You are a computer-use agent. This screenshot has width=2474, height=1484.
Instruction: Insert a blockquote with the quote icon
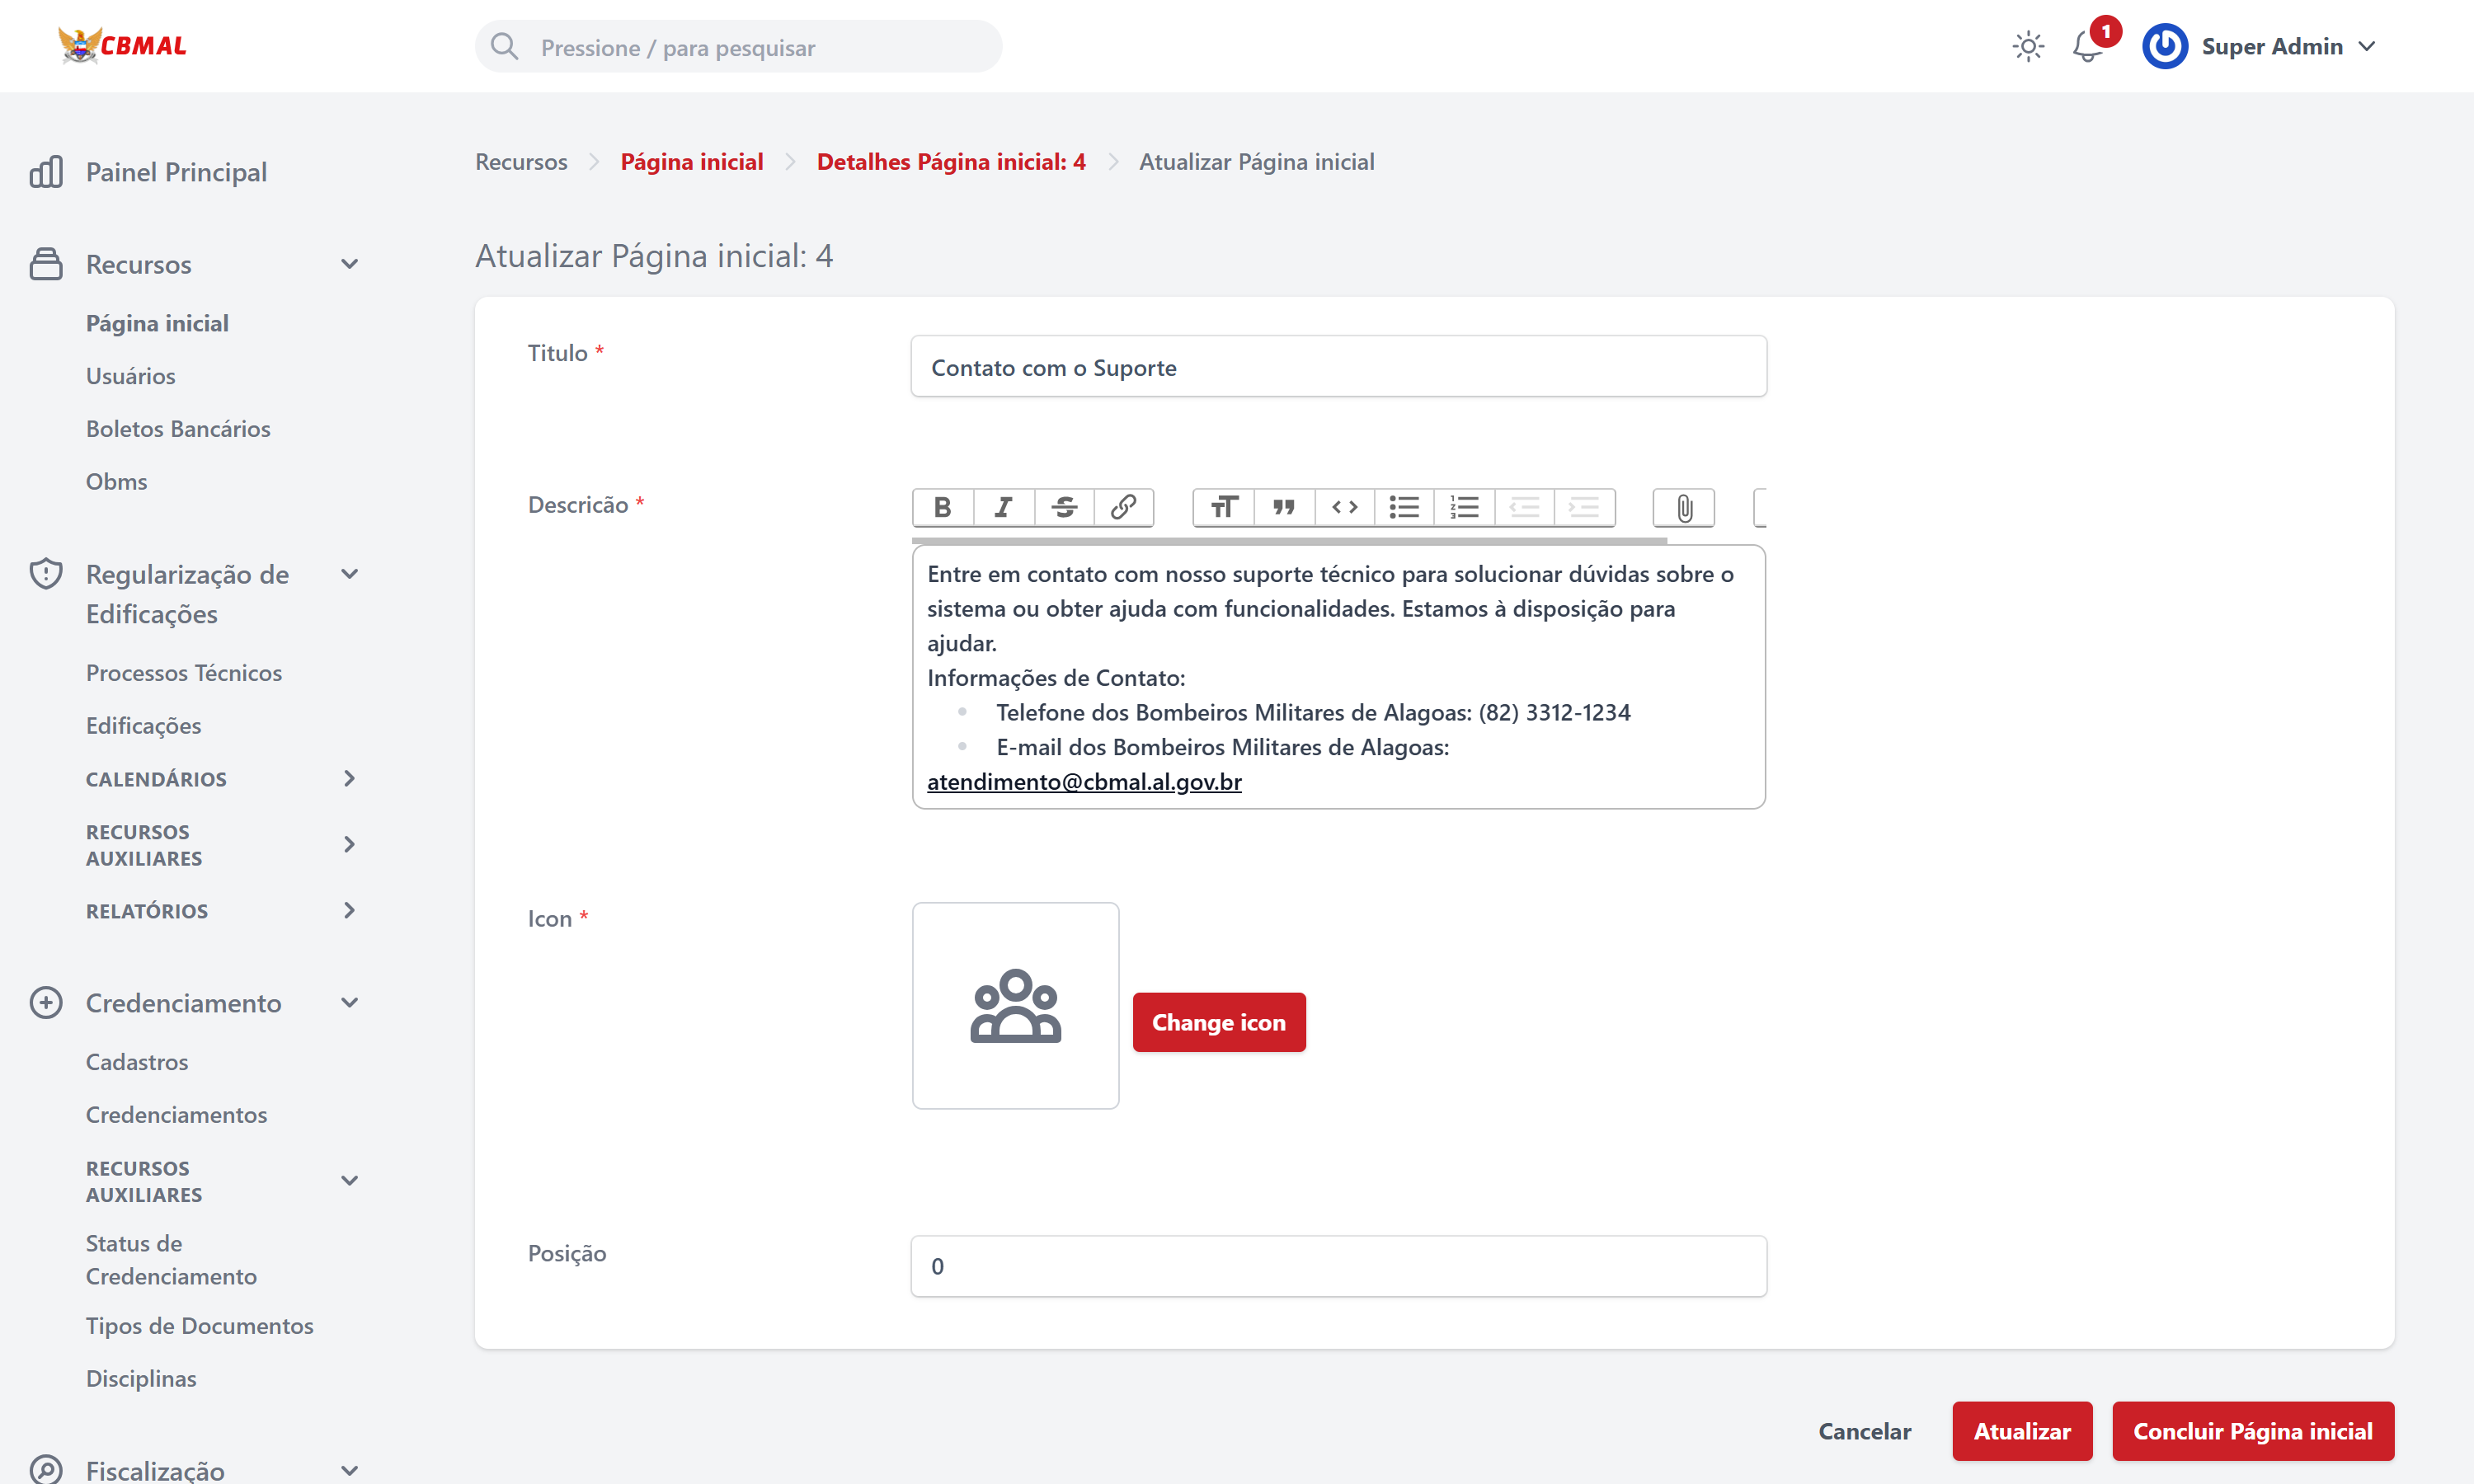[1284, 507]
